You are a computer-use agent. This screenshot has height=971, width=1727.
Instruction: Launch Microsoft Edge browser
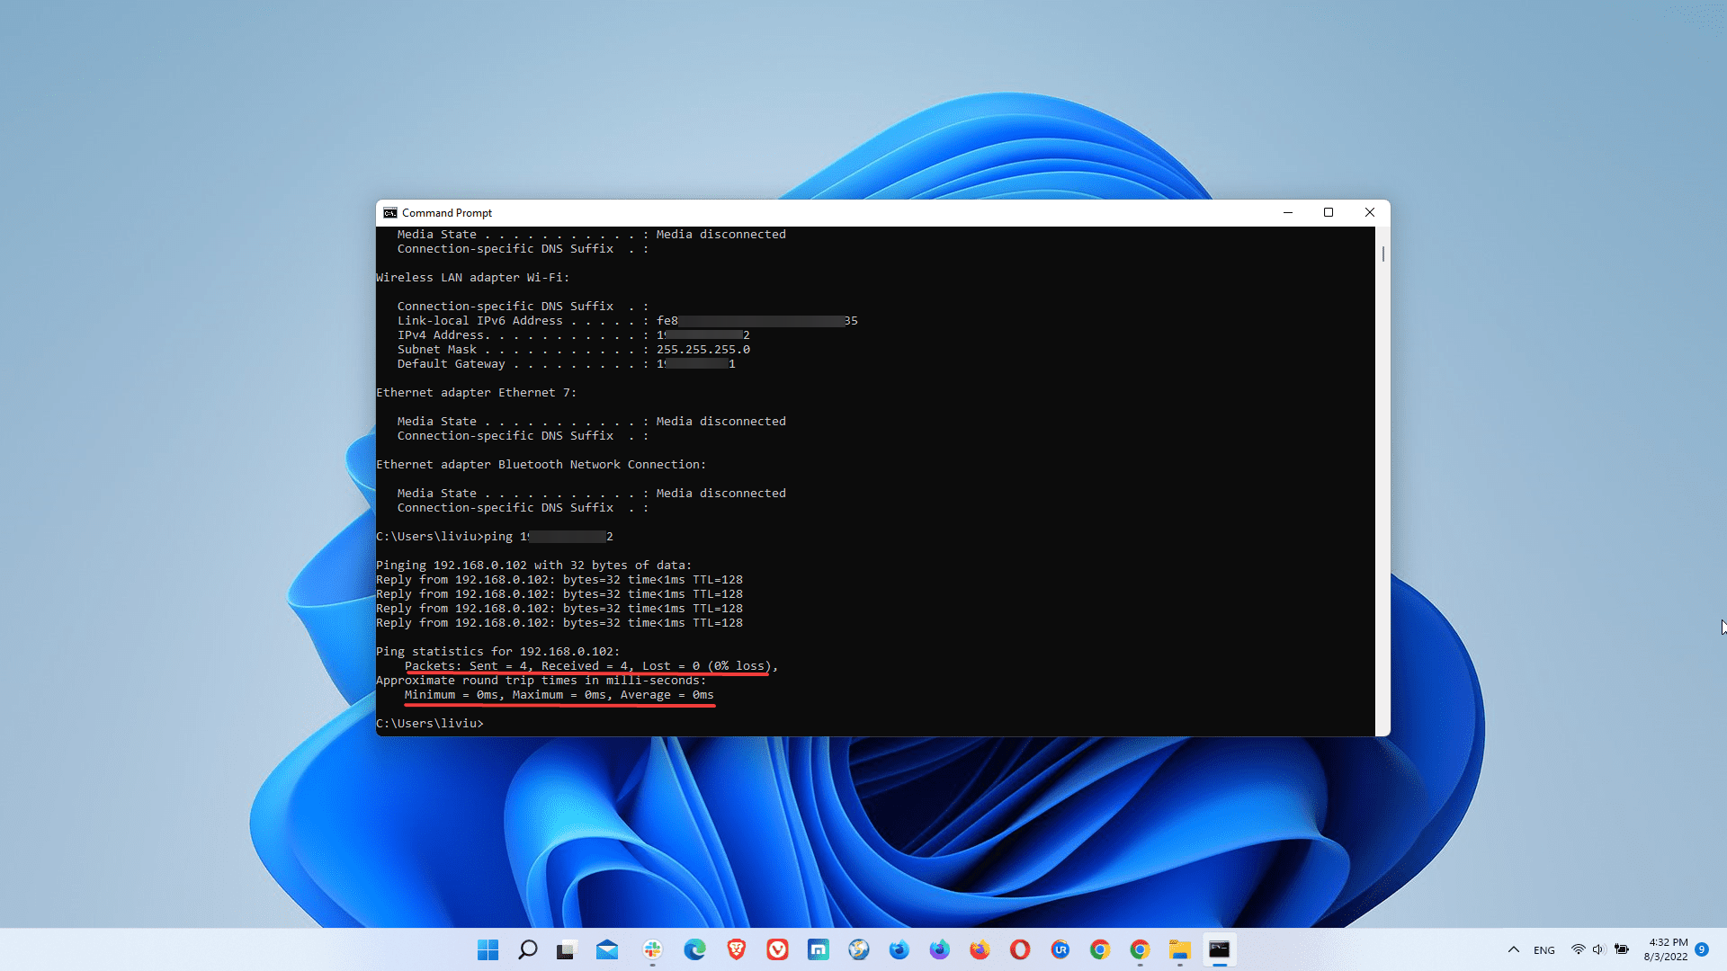pyautogui.click(x=694, y=949)
